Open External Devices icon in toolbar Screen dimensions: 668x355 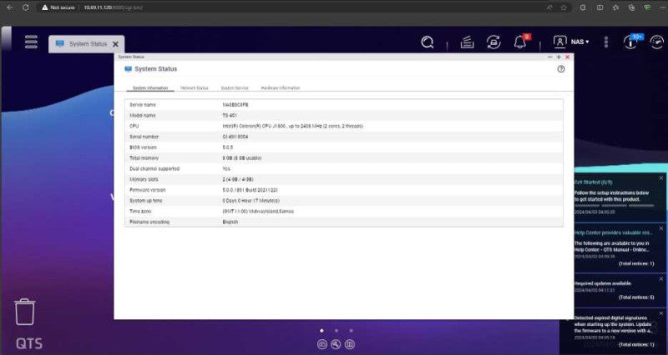point(493,42)
